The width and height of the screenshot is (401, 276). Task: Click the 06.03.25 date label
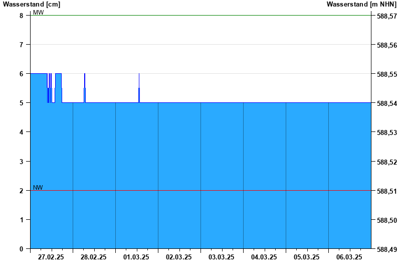[349, 257]
